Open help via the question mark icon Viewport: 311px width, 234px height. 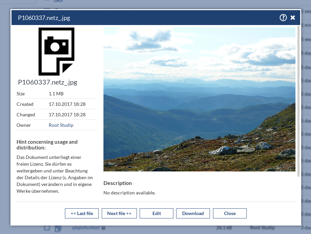[283, 18]
